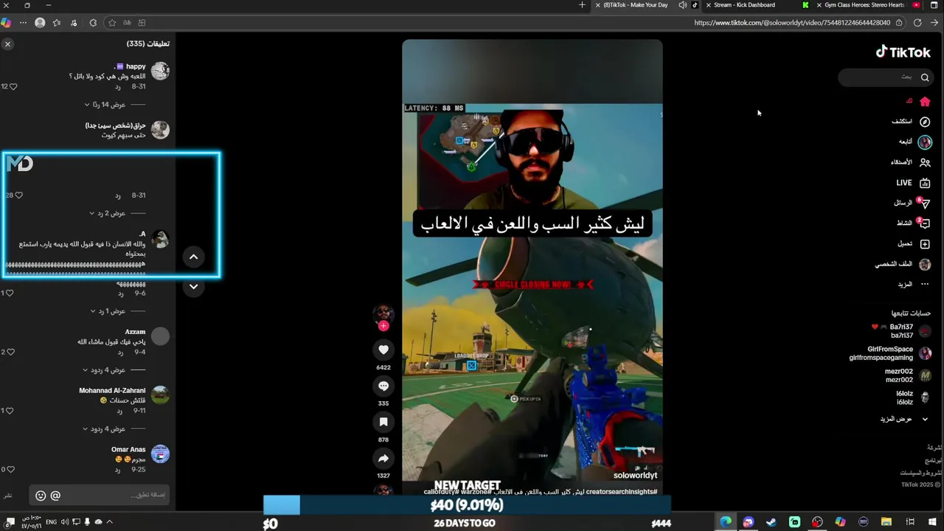Open the Profile item (الملف الشخصي)
The height and width of the screenshot is (531, 944).
click(x=903, y=264)
